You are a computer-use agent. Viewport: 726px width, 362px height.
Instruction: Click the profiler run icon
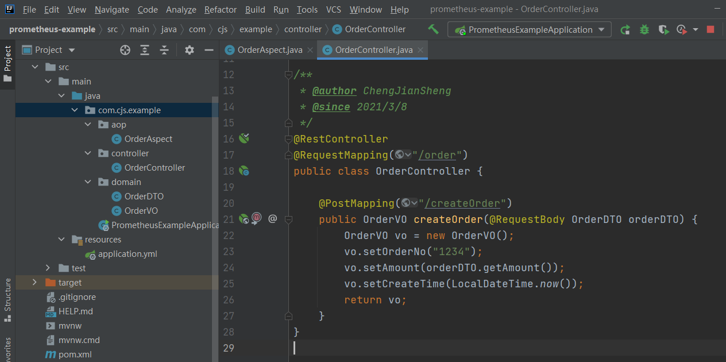(681, 29)
